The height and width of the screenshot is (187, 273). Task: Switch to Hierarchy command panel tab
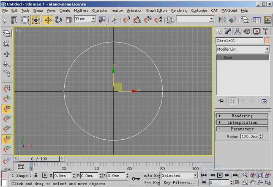(x=238, y=32)
